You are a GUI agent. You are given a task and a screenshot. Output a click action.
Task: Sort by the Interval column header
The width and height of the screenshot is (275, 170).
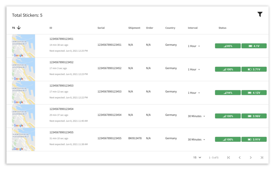tap(192, 28)
